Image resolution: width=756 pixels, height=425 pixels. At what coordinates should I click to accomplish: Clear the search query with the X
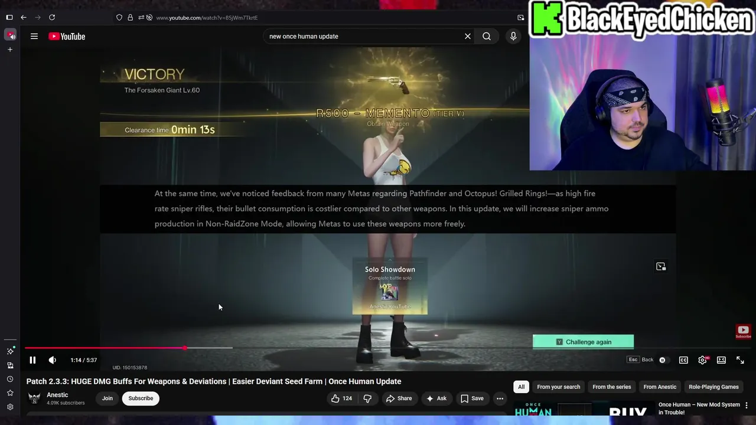468,37
